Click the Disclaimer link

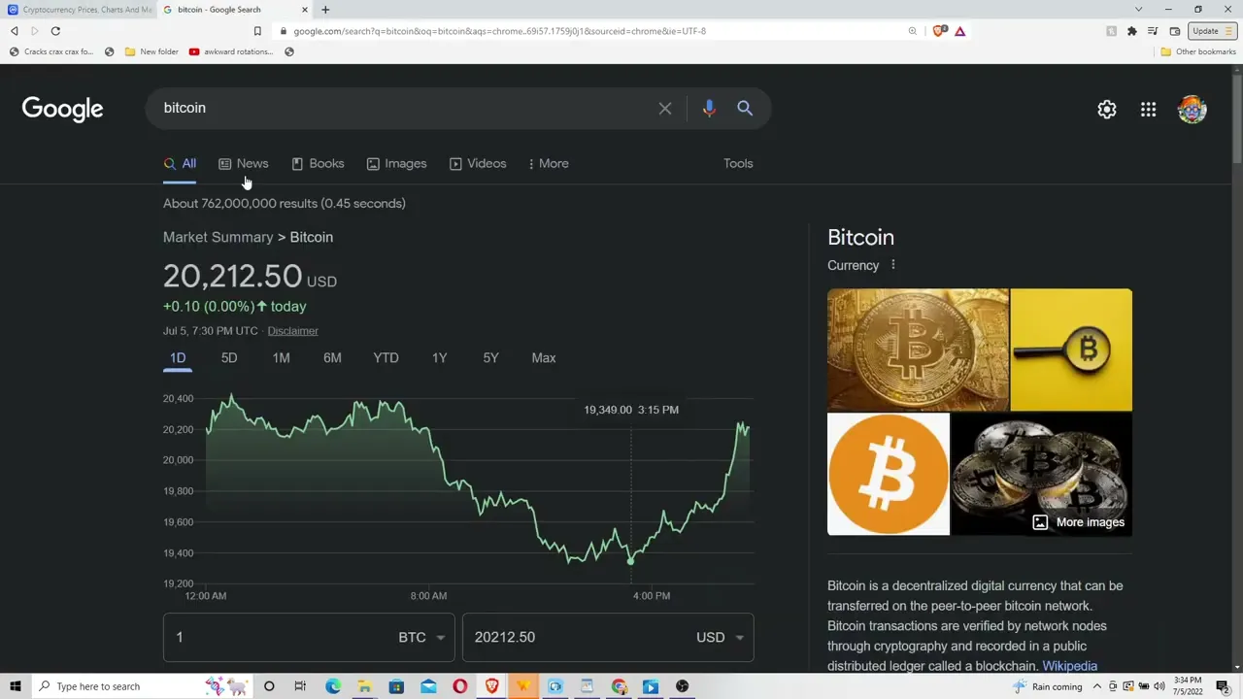[292, 331]
